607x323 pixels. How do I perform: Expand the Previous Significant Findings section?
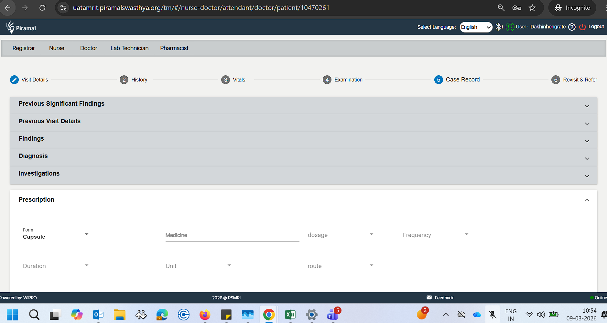pos(587,106)
